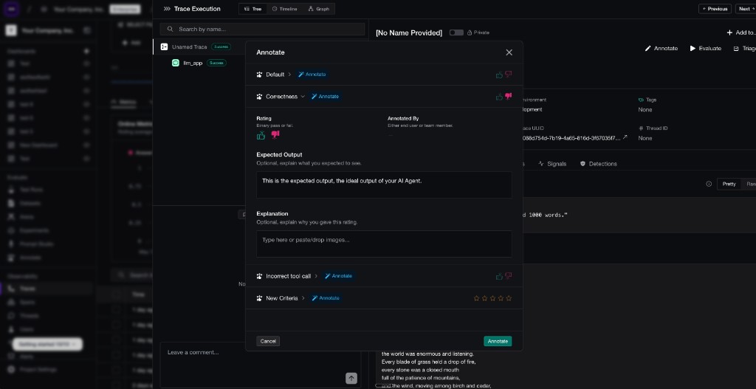This screenshot has width=756, height=389.
Task: Collapse the Trace Execution panel arrows
Action: tap(167, 9)
